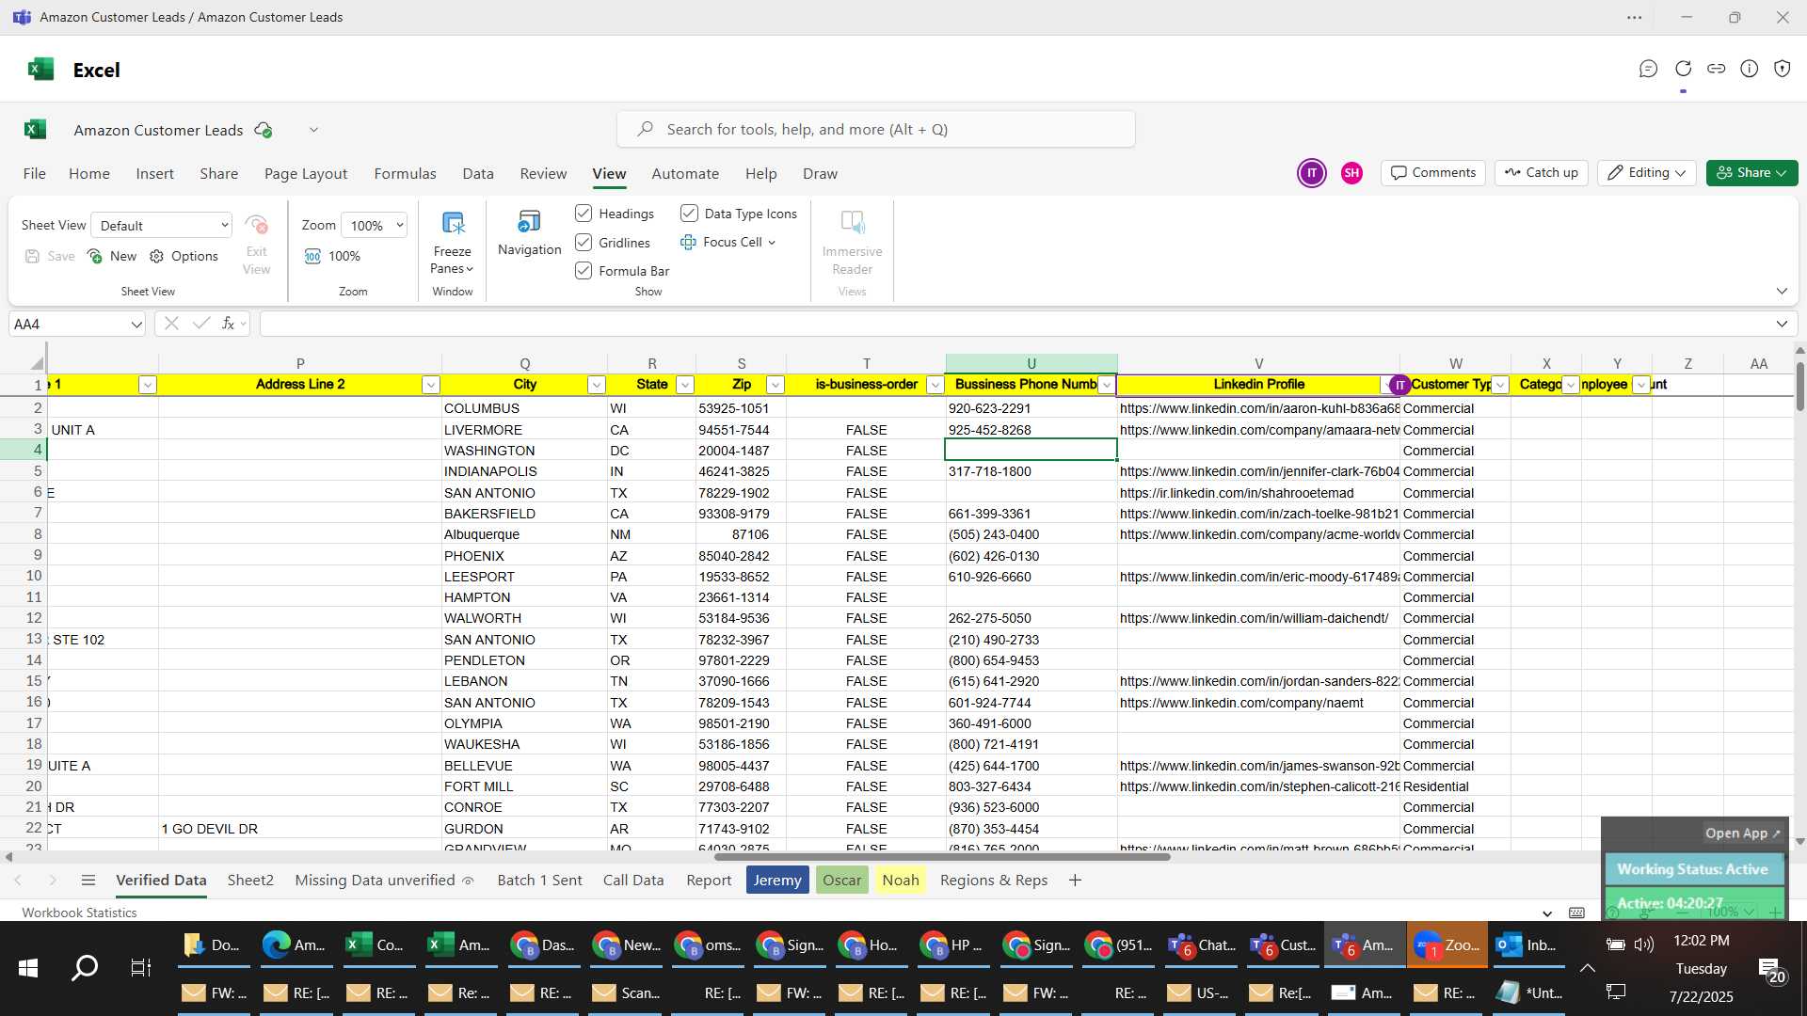Add a new sheet with plus icon
The image size is (1807, 1016).
pos(1075,880)
